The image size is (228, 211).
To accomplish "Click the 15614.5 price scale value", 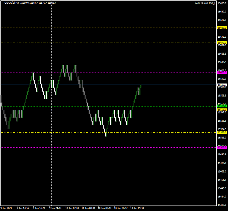I will [x=222, y=62].
